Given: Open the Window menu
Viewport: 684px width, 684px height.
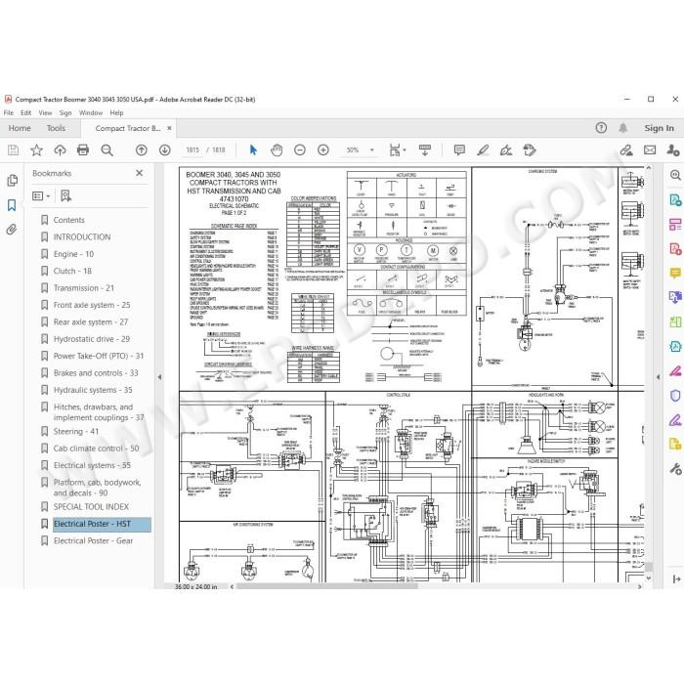Looking at the screenshot, I should point(91,112).
